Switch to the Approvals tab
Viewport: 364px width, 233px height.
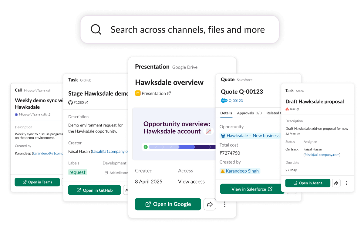point(249,113)
